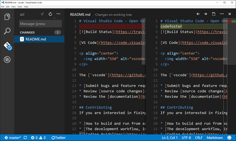The image size is (236, 141).
Task: Go to previous change using left arrow
Action: [197, 14]
